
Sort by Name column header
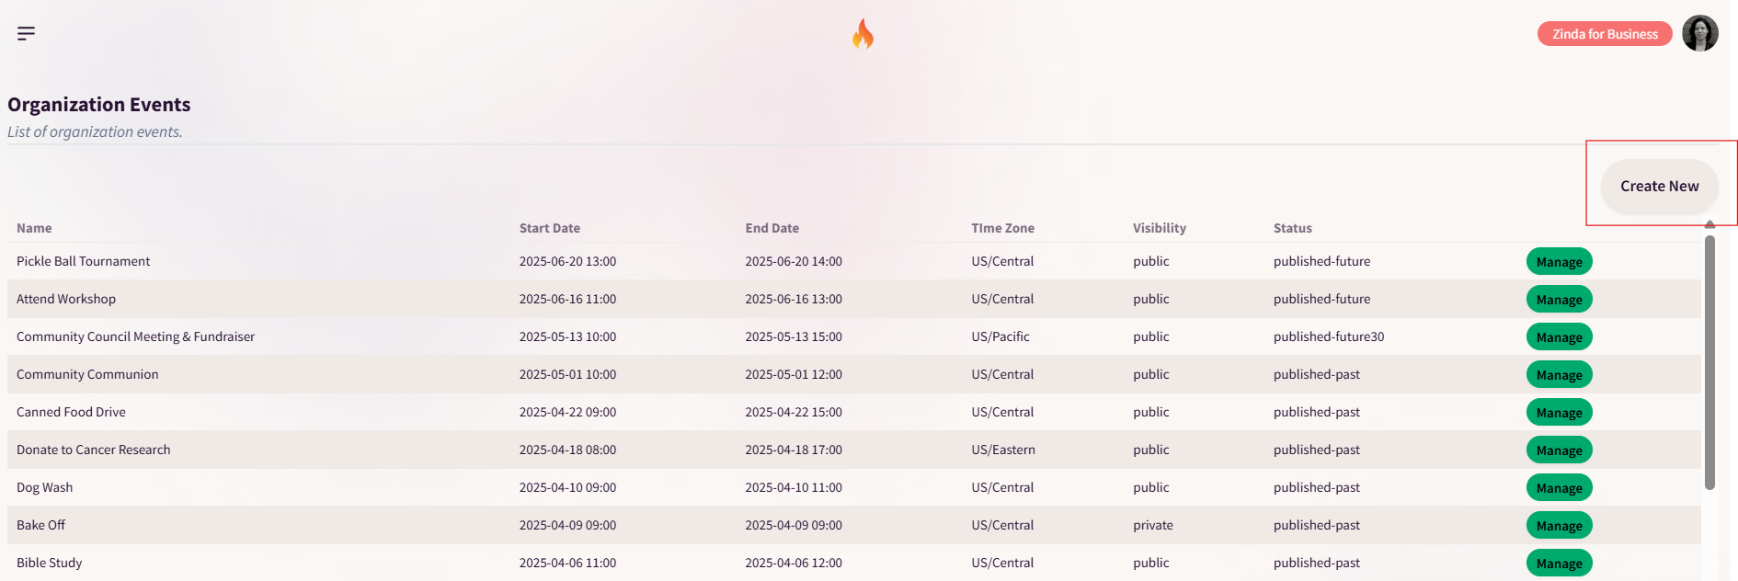tap(34, 228)
